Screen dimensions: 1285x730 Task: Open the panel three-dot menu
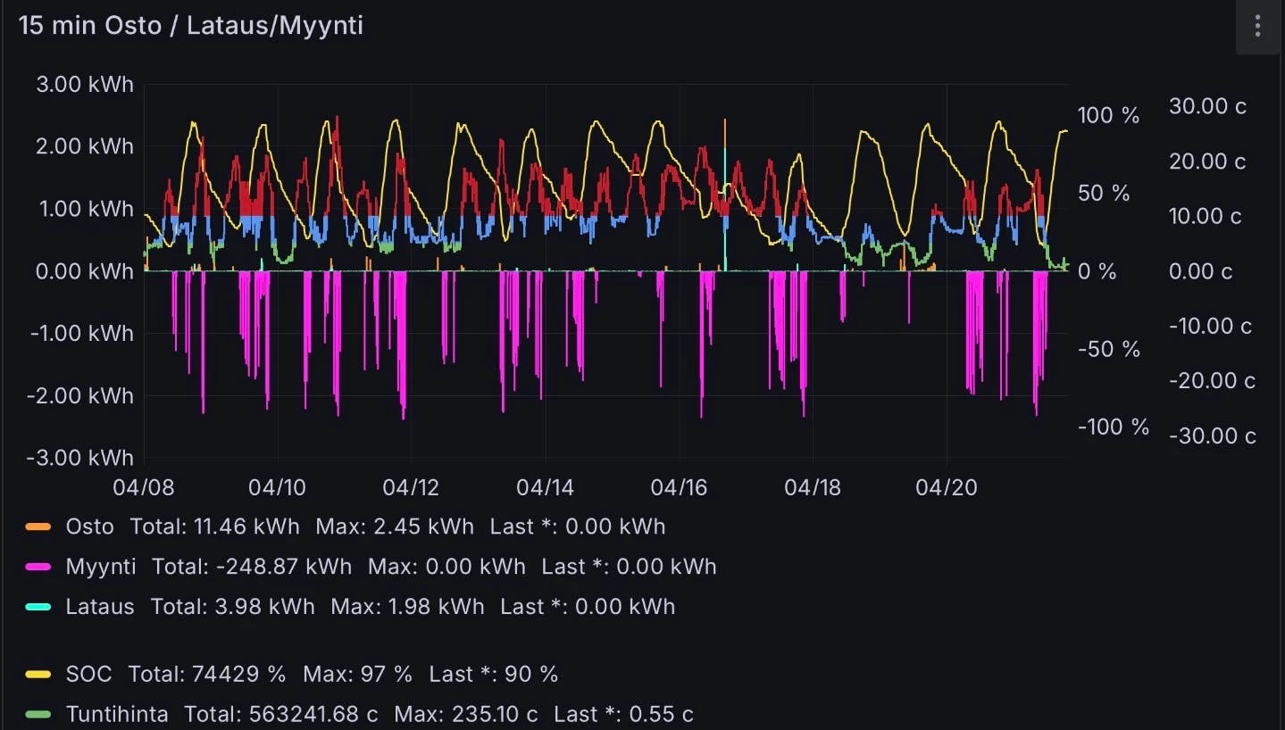(x=1257, y=27)
